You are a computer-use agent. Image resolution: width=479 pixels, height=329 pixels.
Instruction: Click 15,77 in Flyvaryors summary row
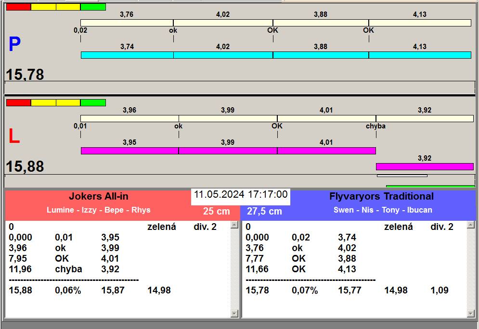(x=350, y=290)
